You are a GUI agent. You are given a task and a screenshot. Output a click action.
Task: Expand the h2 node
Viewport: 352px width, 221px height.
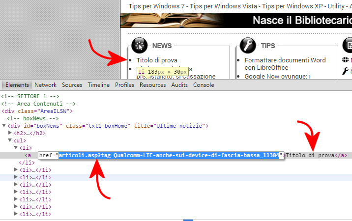[x=10, y=133]
